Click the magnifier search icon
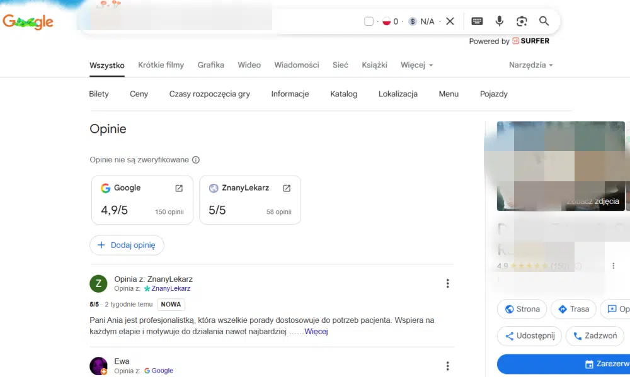Screen dimensions: 630x377 pos(544,21)
